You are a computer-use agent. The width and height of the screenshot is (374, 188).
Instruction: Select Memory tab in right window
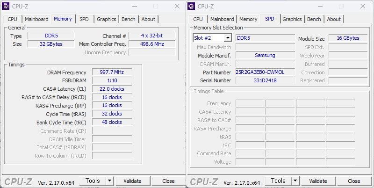pyautogui.click(x=248, y=19)
